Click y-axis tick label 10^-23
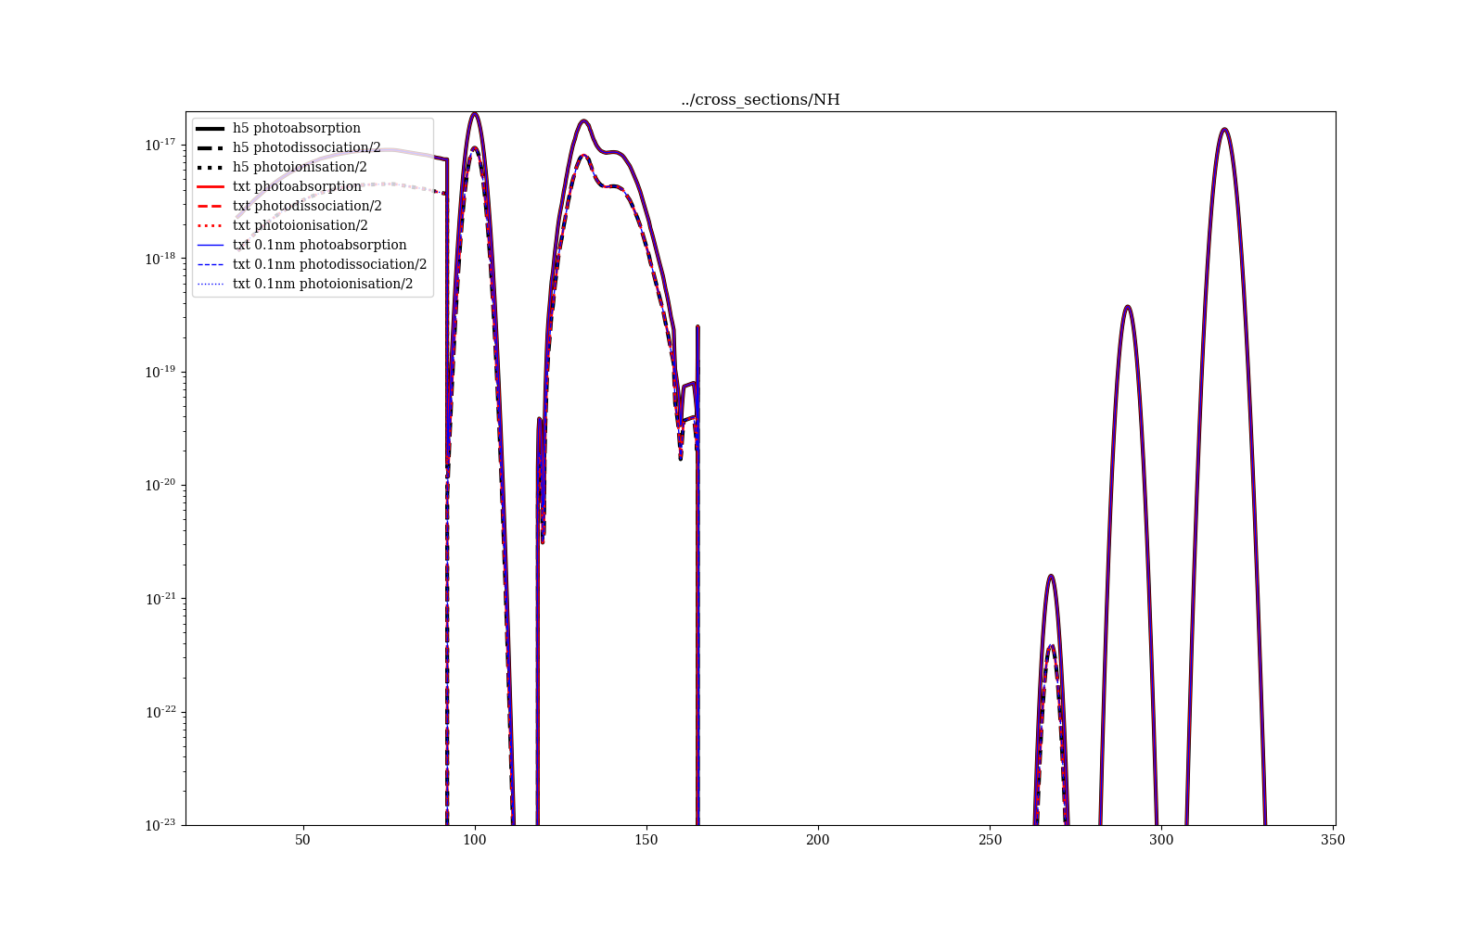Screen dimensions: 1484x927 160,824
